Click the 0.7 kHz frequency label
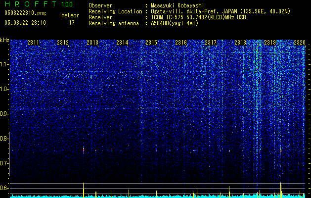The height and width of the screenshot is (198, 311). (4, 163)
